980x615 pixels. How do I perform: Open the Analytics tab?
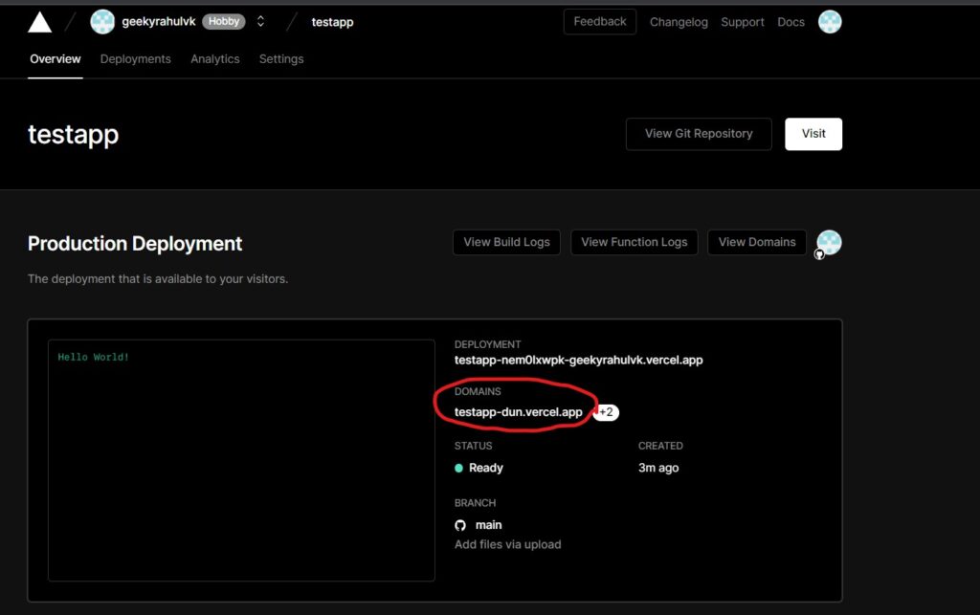point(214,59)
